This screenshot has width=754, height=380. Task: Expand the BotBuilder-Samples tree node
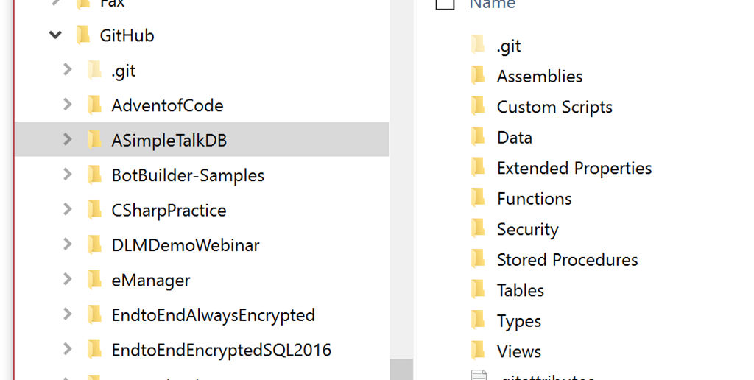[68, 175]
